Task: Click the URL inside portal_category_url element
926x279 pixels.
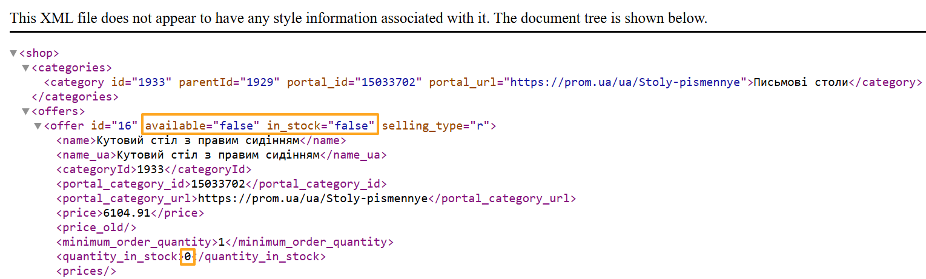Action: (313, 199)
